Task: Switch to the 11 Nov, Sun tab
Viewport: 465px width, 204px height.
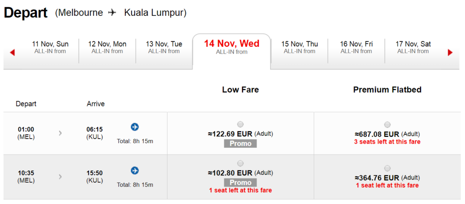Action: pyautogui.click(x=50, y=47)
